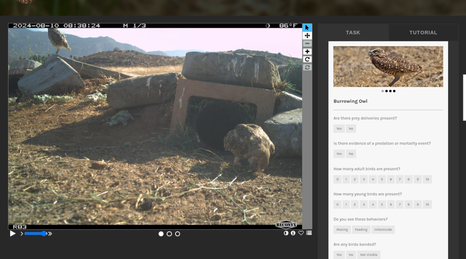Add to collection with the list icon
This screenshot has height=259, width=466.
(309, 233)
